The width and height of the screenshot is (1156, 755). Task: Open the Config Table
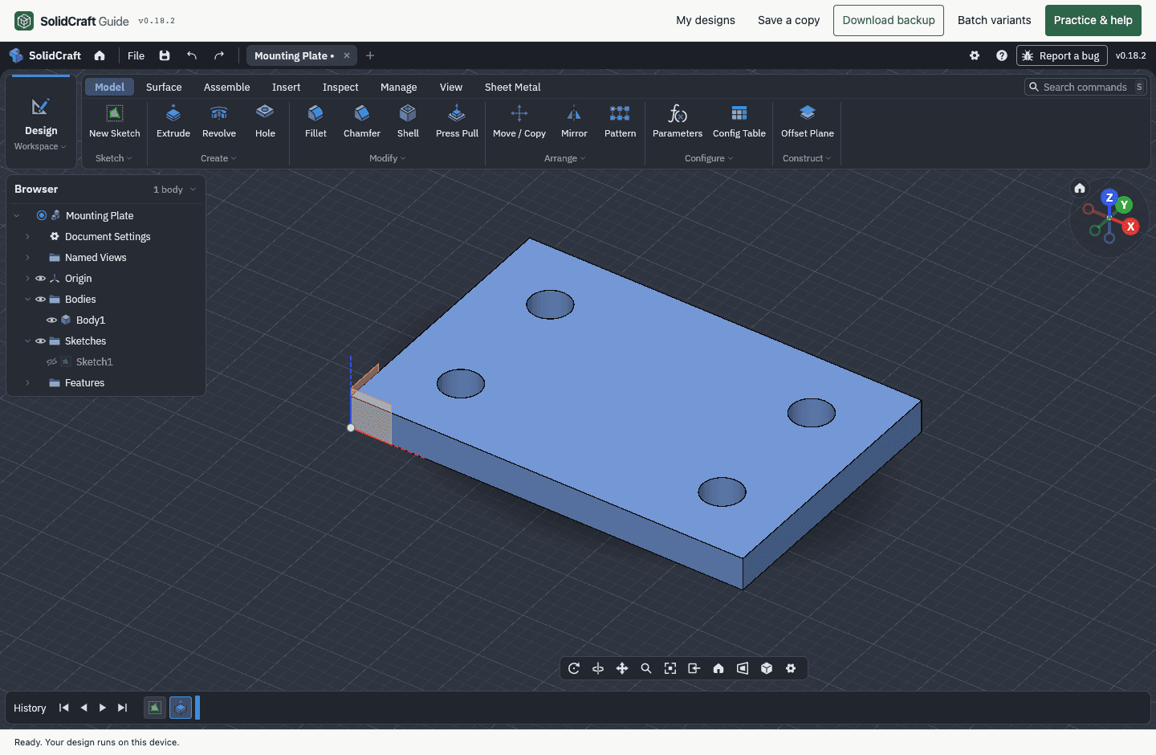[739, 122]
